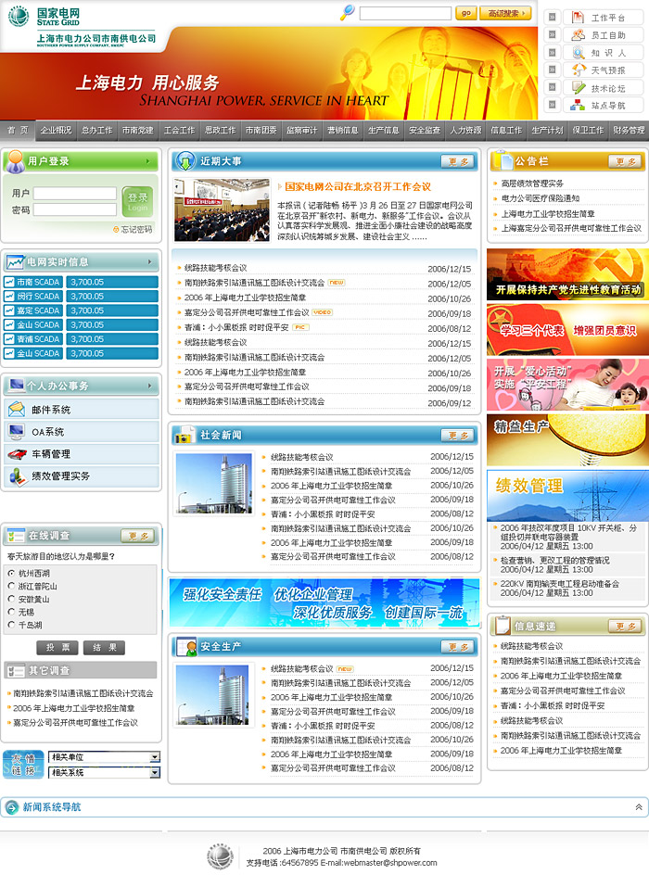Image resolution: width=649 pixels, height=887 pixels.
Task: Click the 邮件系统 envelope icon
Action: tap(17, 409)
